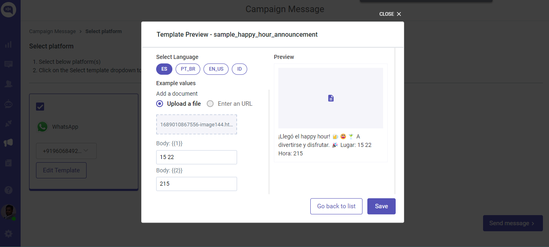Click the Template Preview dialog title
The image size is (549, 247).
237,35
